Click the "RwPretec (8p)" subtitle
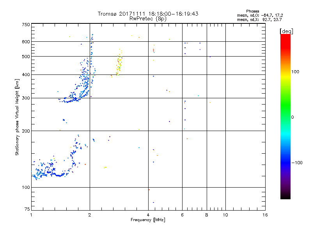The height and width of the screenshot is (234, 312). pos(148,19)
